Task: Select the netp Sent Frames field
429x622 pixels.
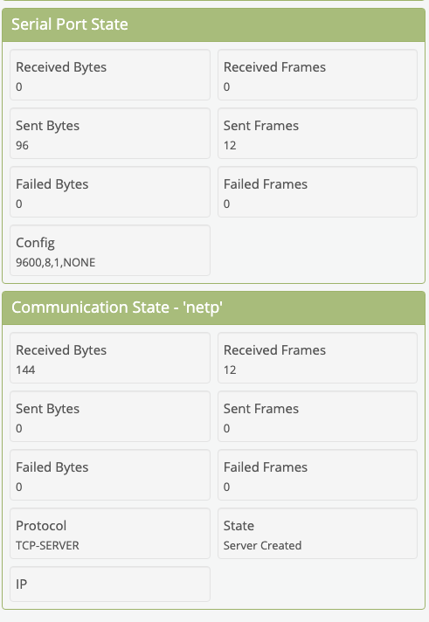Action: pyautogui.click(x=317, y=417)
